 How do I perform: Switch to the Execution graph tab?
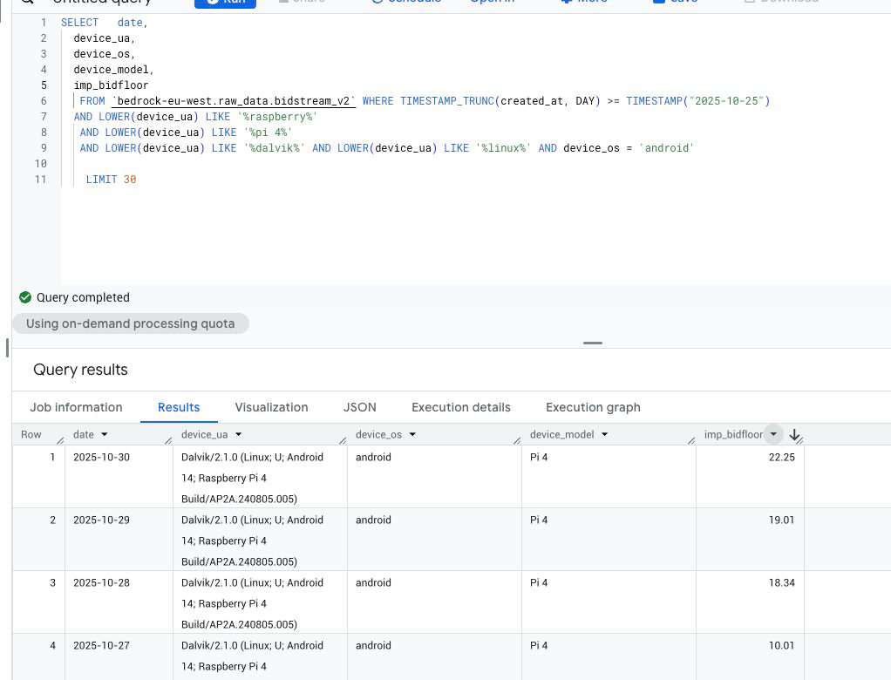click(593, 407)
